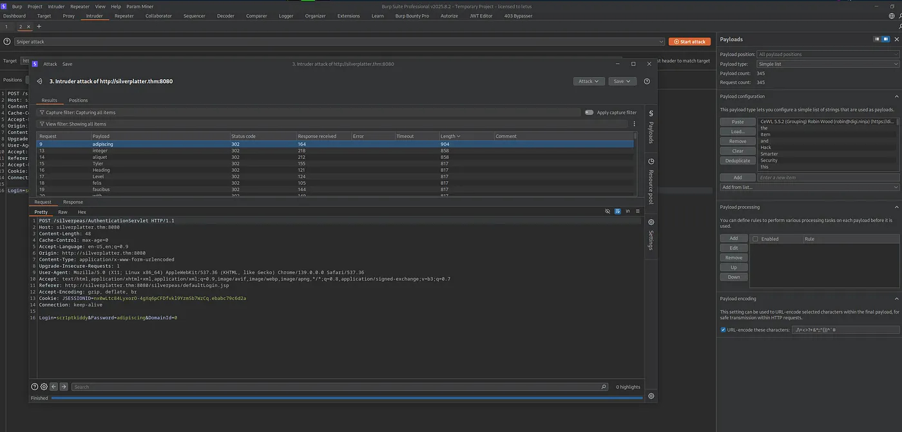This screenshot has width=902, height=432.
Task: Select the blue right-docked layout icon in Payloads panel
Action: click(x=886, y=39)
